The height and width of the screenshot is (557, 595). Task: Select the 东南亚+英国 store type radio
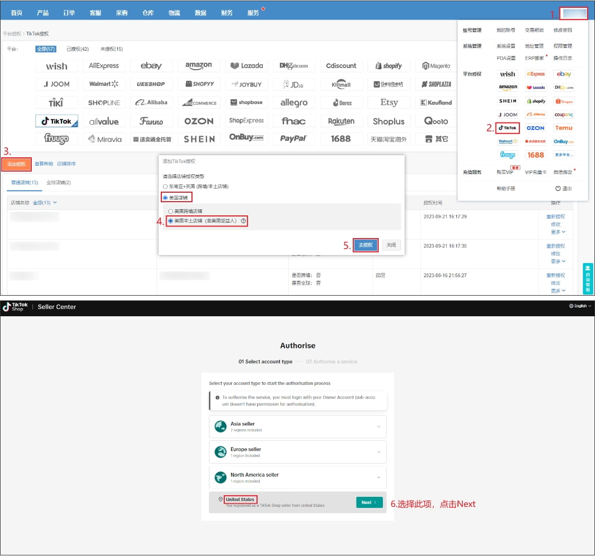coord(165,186)
